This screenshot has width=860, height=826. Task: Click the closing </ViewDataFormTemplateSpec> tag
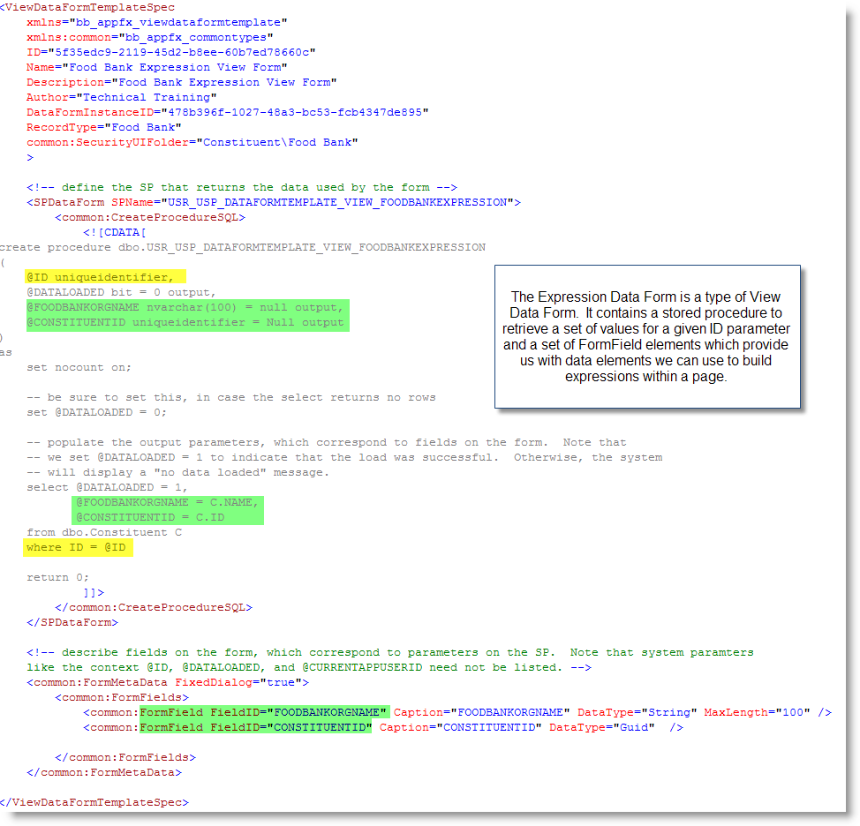(94, 802)
